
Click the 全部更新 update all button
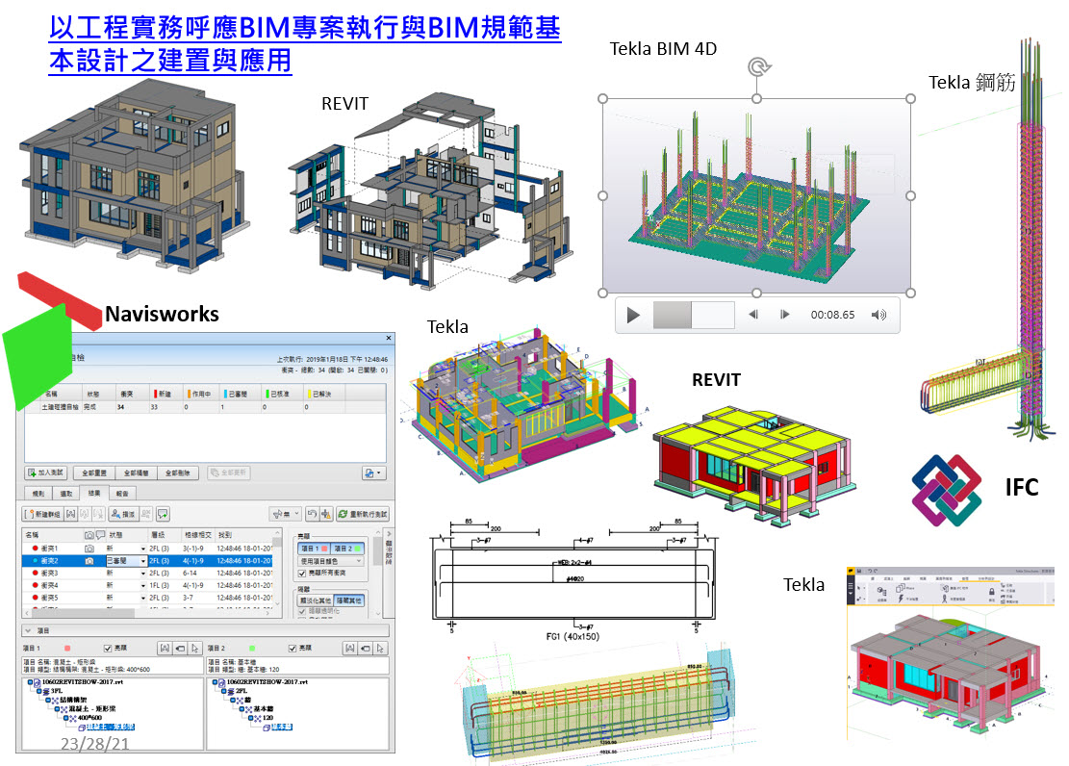pyautogui.click(x=228, y=472)
